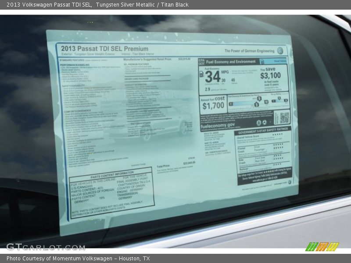Click 'Tungsten Silver Metallic / Titan Black' caption

142,4
